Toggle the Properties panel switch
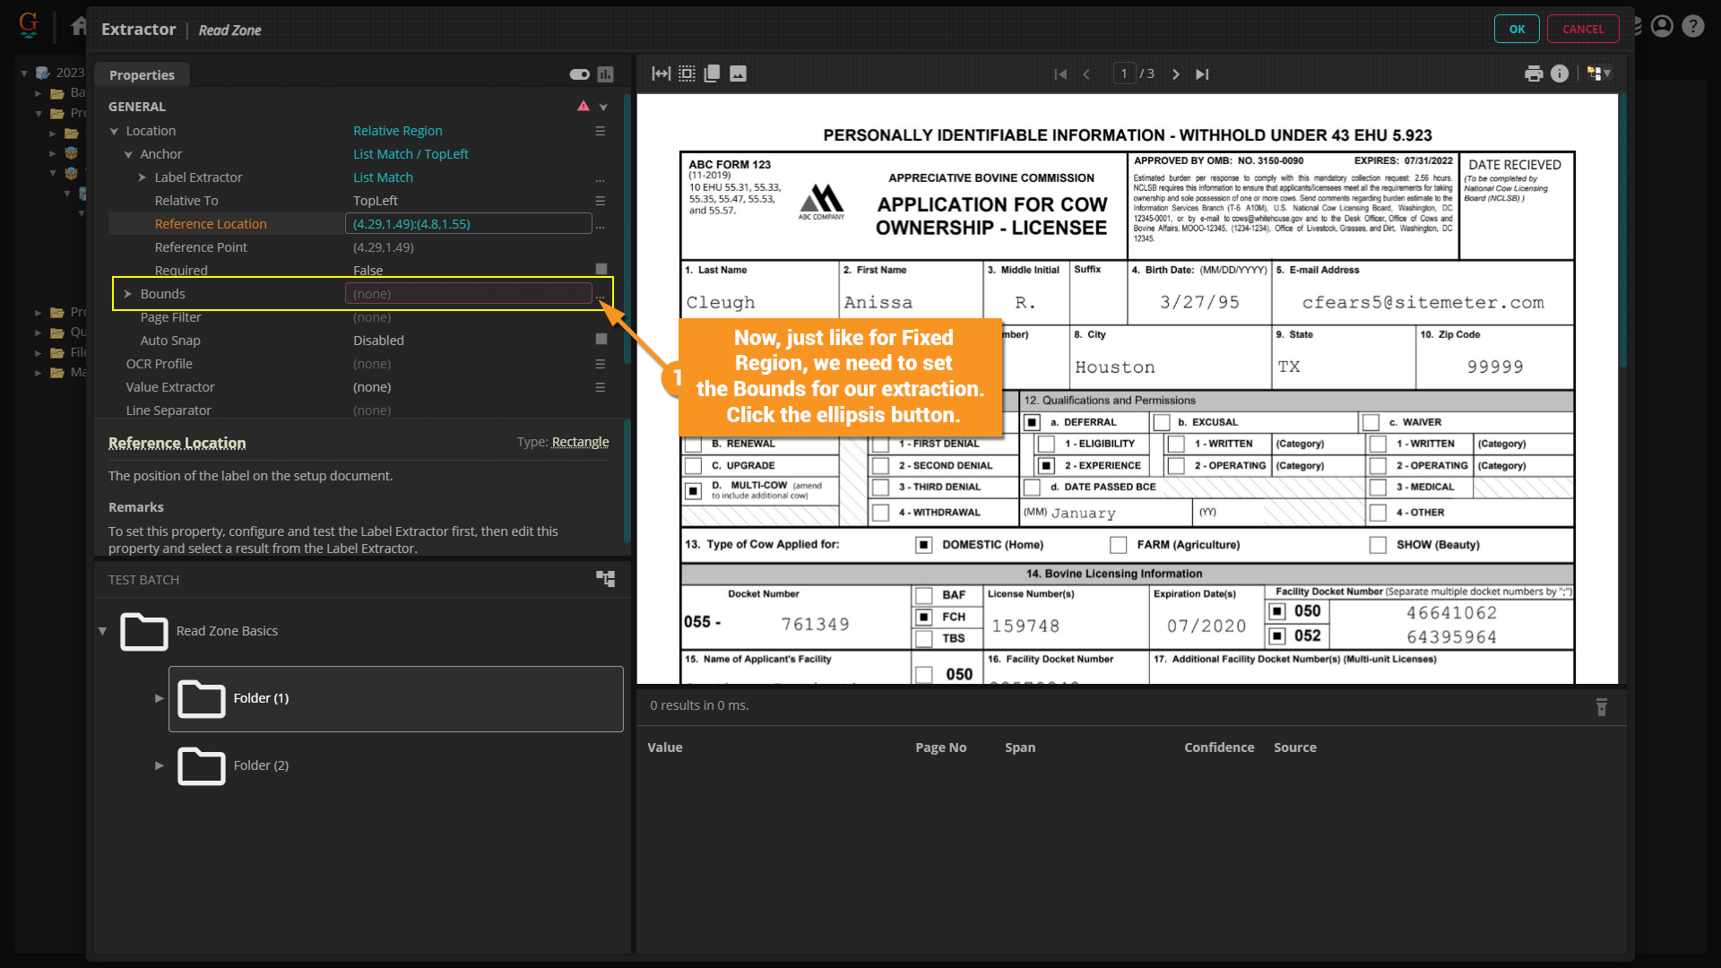The height and width of the screenshot is (968, 1721). 579,74
